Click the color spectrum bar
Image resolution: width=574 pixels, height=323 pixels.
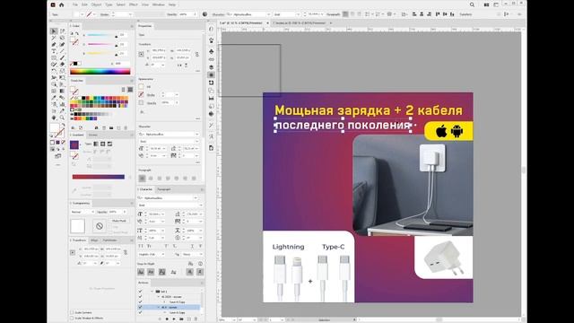(100, 72)
